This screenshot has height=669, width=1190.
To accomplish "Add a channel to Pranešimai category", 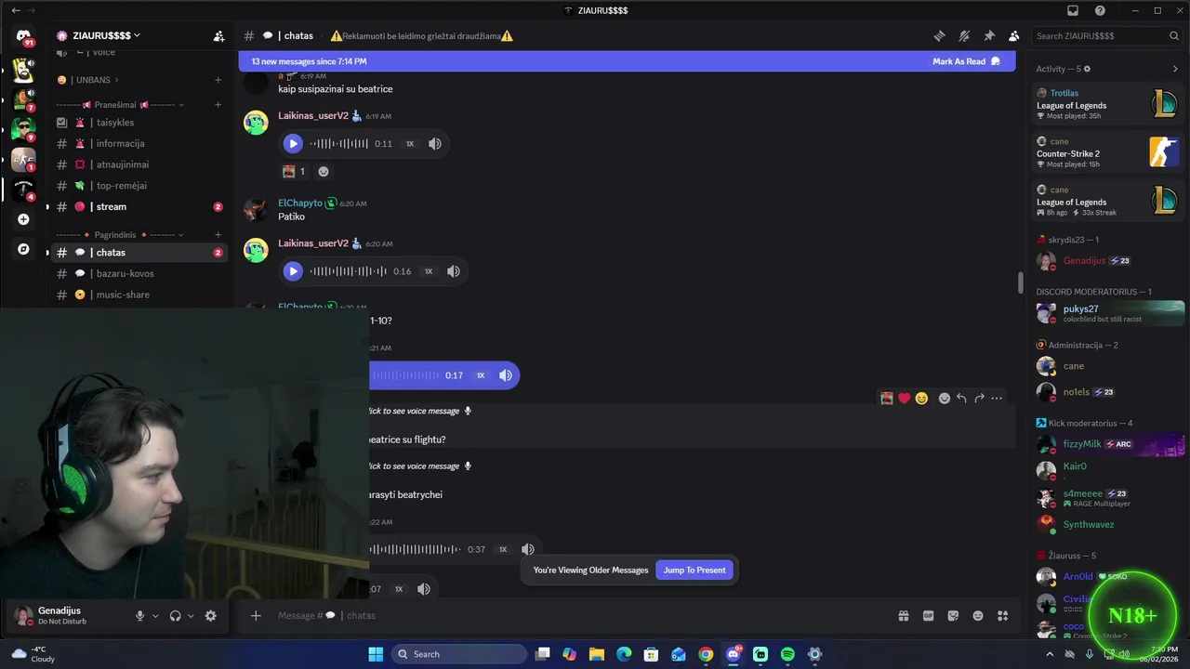I will pos(218,105).
